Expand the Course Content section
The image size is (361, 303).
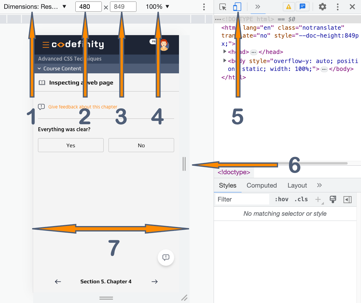(59, 68)
